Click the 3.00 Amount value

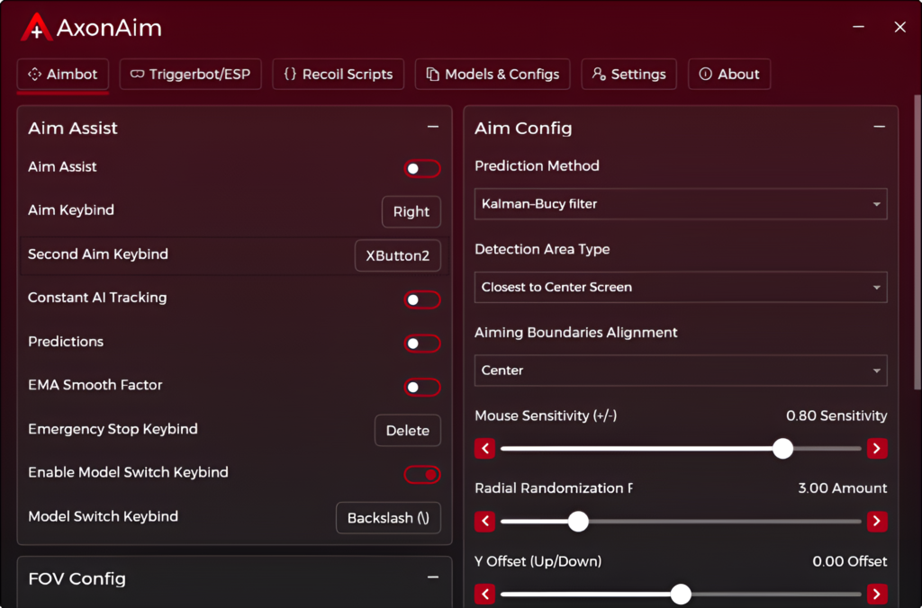pos(842,488)
